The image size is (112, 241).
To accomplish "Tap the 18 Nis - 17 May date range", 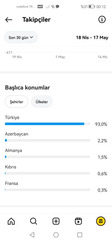I will (92, 37).
